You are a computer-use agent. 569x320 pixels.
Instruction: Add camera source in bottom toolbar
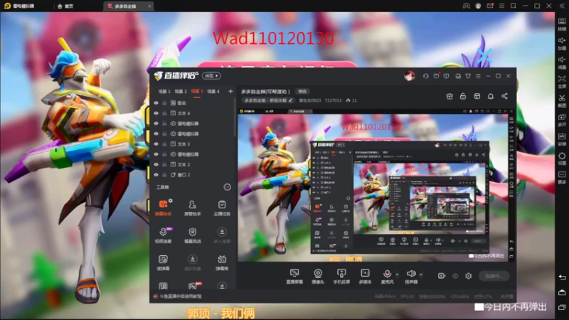[x=318, y=276]
